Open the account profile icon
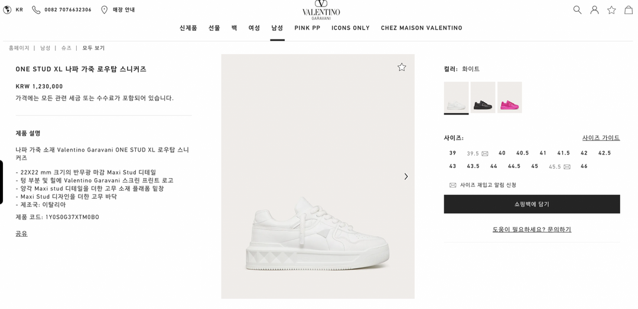Viewport: 638px width, 309px height. 594,10
